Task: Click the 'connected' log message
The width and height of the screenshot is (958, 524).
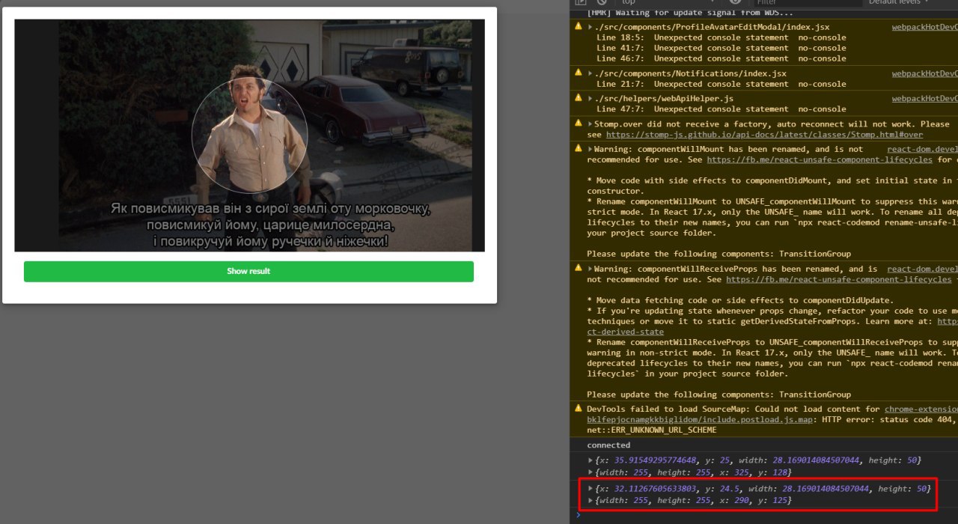Action: click(608, 445)
